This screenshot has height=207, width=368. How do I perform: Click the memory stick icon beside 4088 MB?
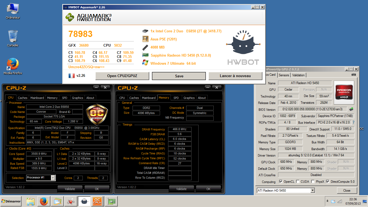[x=145, y=47]
